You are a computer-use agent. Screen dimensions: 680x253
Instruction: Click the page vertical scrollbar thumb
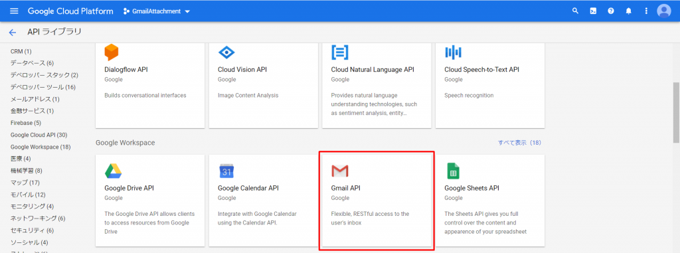(x=676, y=112)
